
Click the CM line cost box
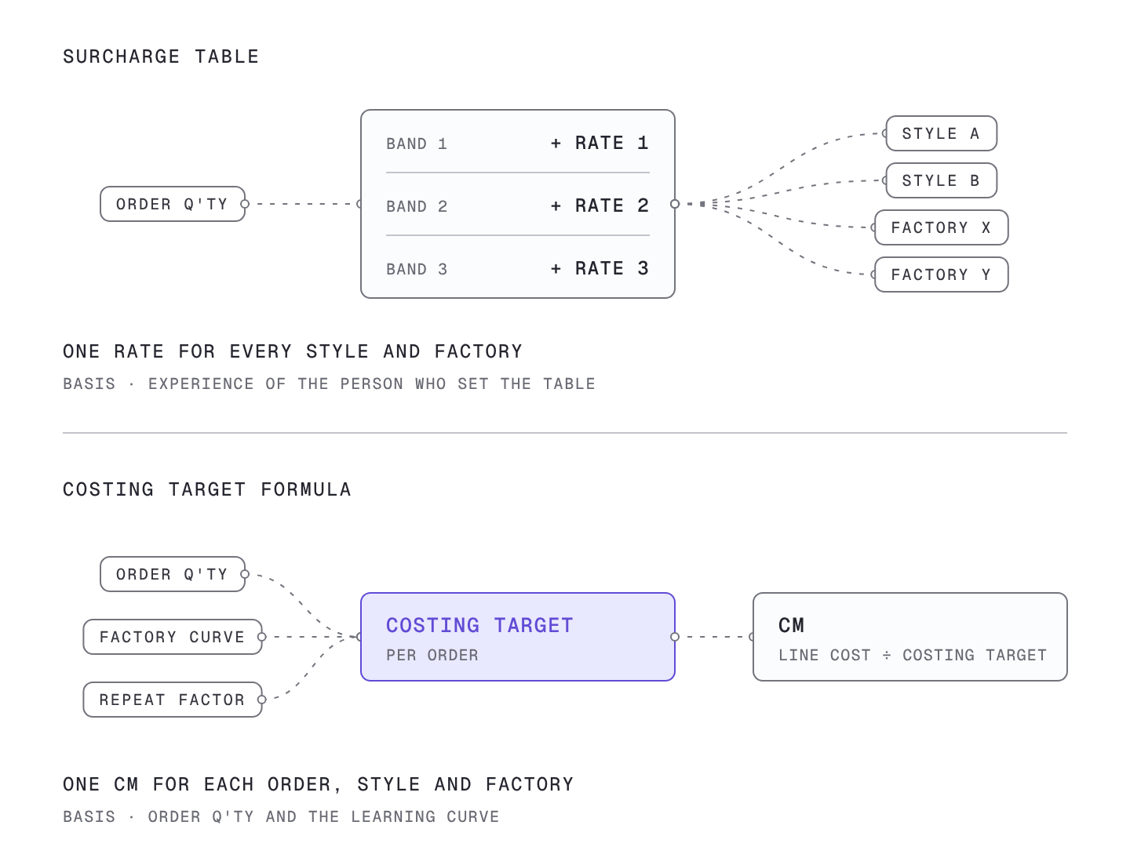910,637
